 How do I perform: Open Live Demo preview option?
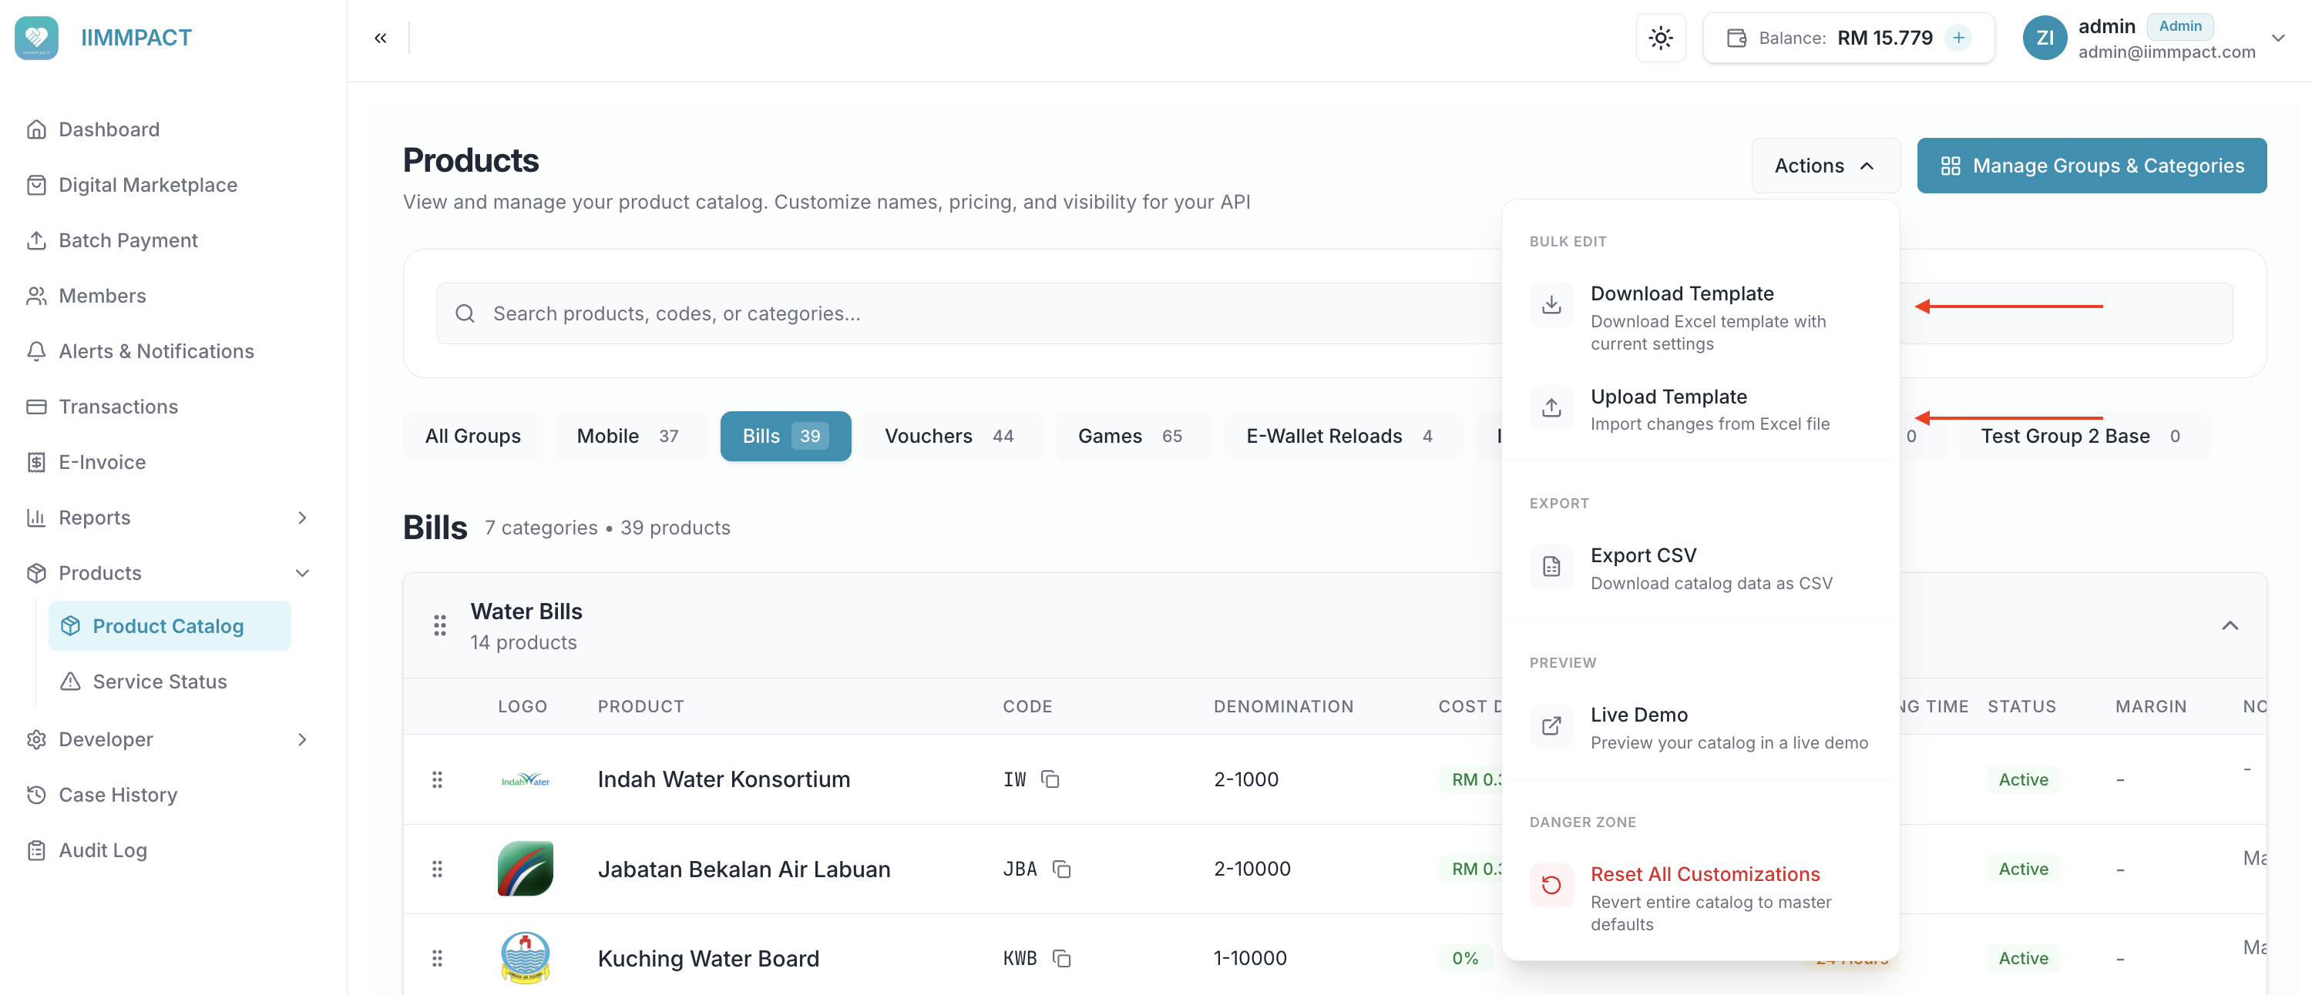[1700, 728]
